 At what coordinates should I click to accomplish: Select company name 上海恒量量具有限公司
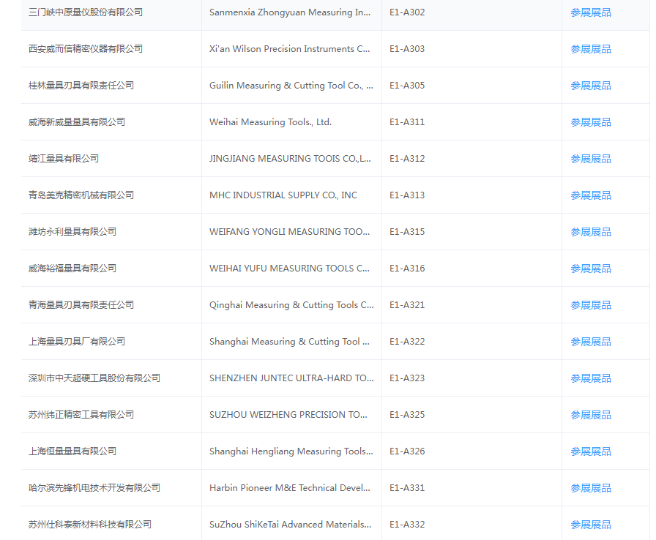72,451
